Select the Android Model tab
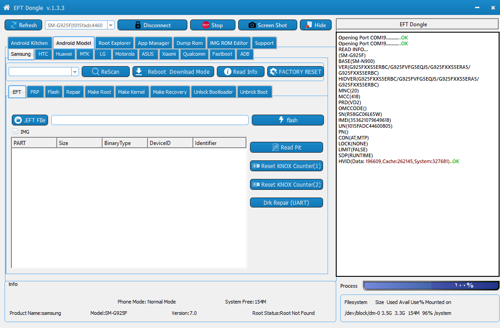The height and width of the screenshot is (328, 500). (x=74, y=43)
